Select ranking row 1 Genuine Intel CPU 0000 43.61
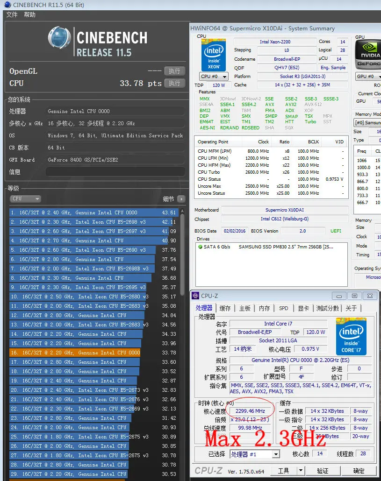This screenshot has height=481, width=381. point(94,212)
